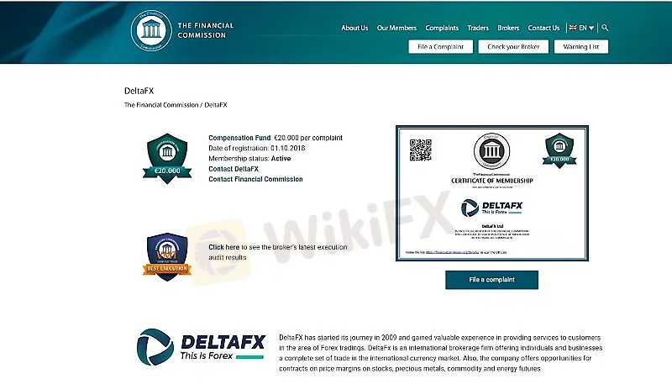This screenshot has height=384, width=672.
Task: Open the Traders menu item
Action: click(478, 28)
